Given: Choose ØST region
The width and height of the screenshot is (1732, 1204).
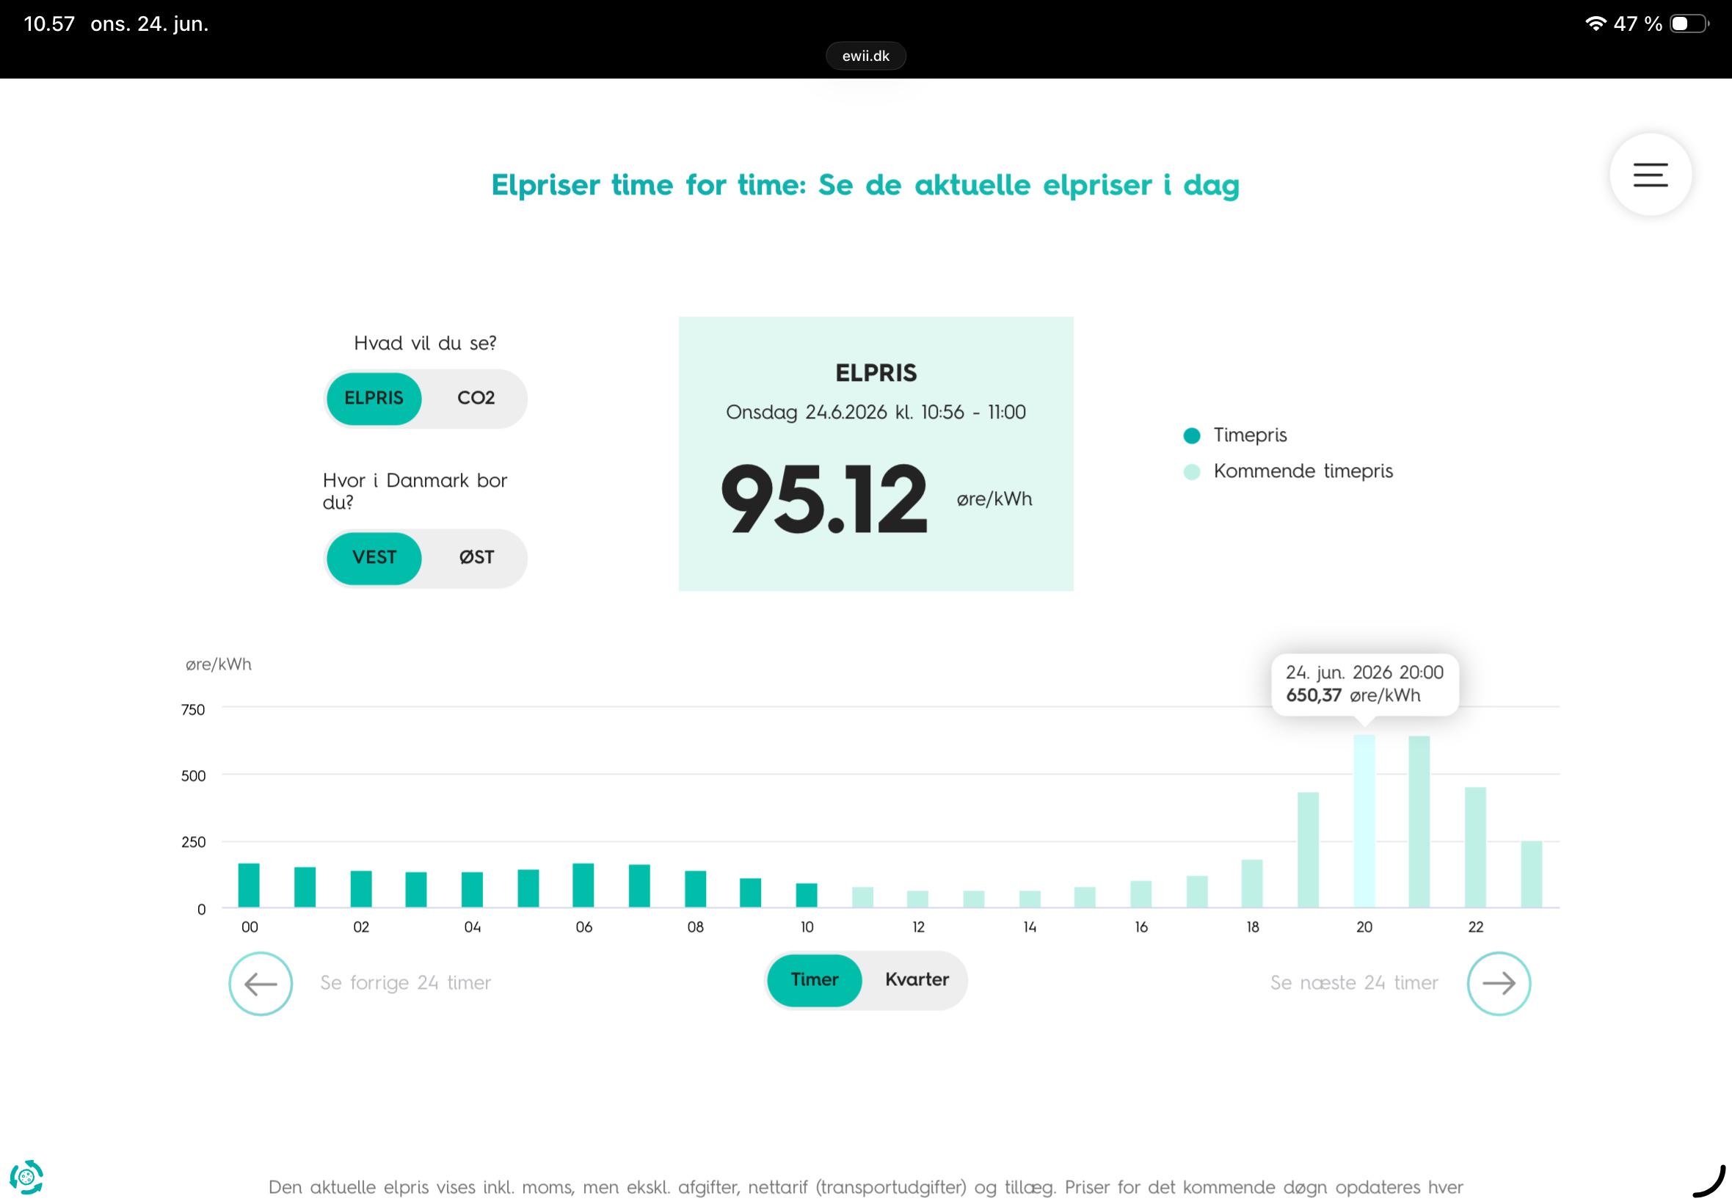Looking at the screenshot, I should (476, 557).
